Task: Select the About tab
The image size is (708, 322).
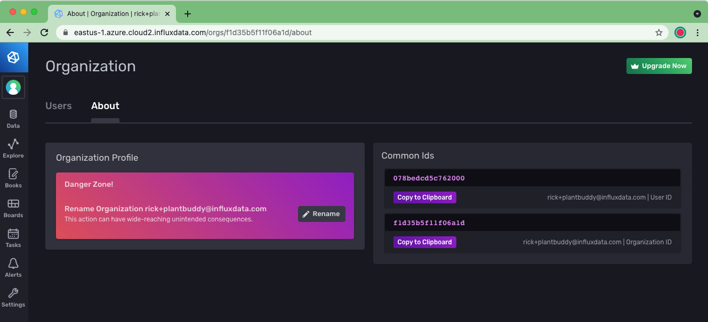Action: [105, 105]
